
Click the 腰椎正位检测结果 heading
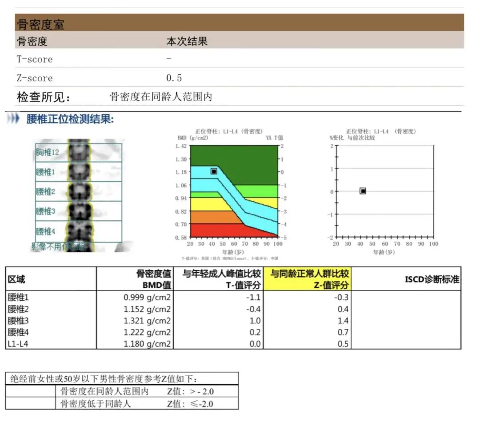tap(70, 119)
